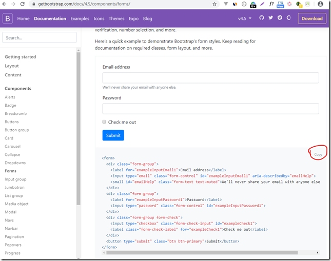Image resolution: width=331 pixels, height=261 pixels.
Task: Expand Getting started in sidebar
Action: [20, 57]
